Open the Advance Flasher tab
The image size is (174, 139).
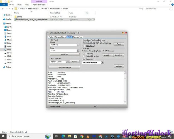[x=60, y=37]
